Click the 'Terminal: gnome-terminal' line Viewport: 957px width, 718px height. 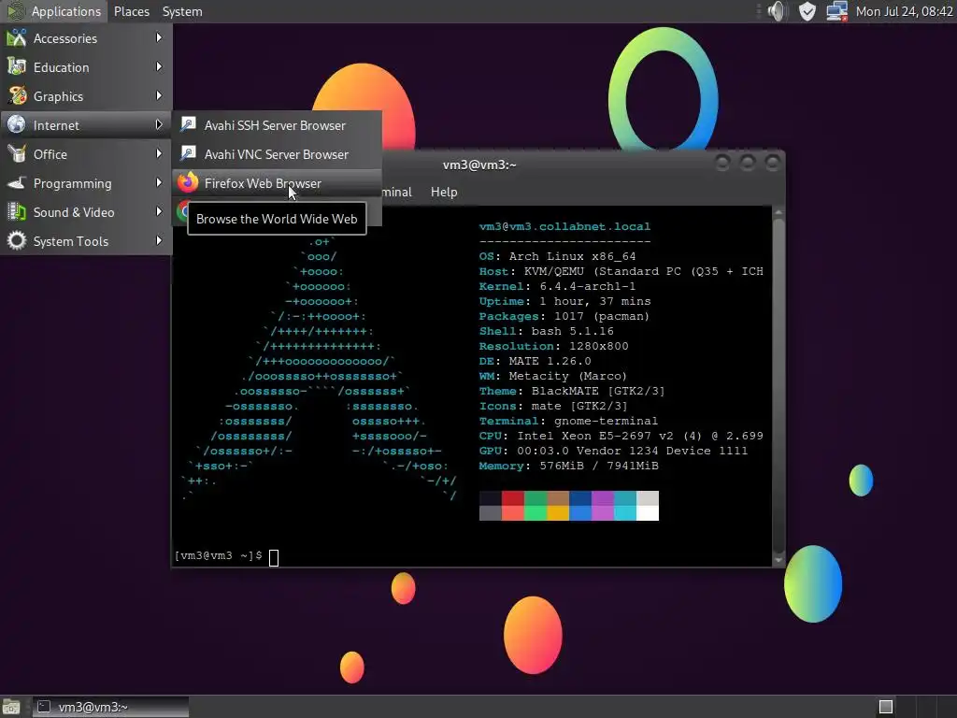(568, 421)
